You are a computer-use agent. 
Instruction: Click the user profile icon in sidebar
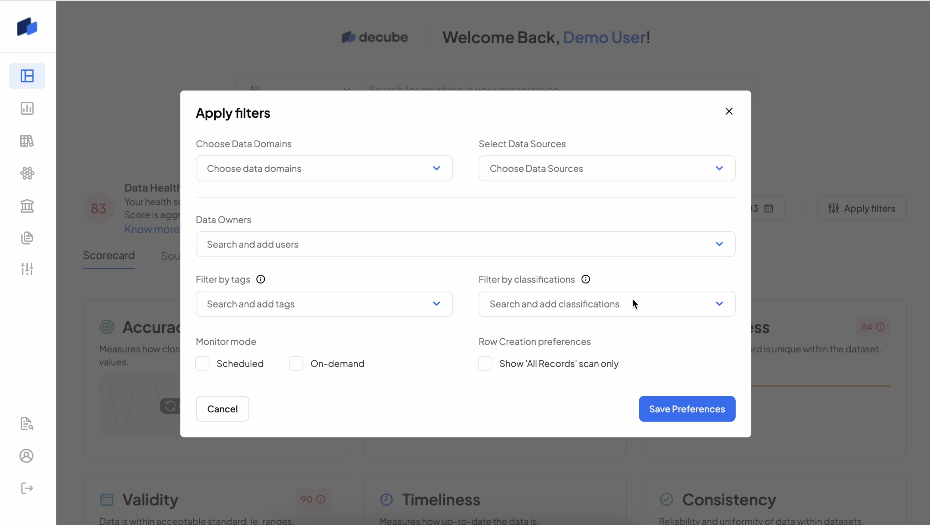(26, 456)
